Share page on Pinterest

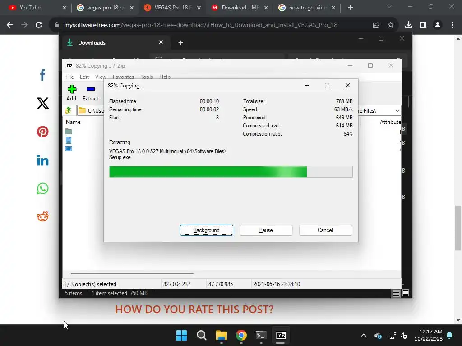tap(43, 132)
